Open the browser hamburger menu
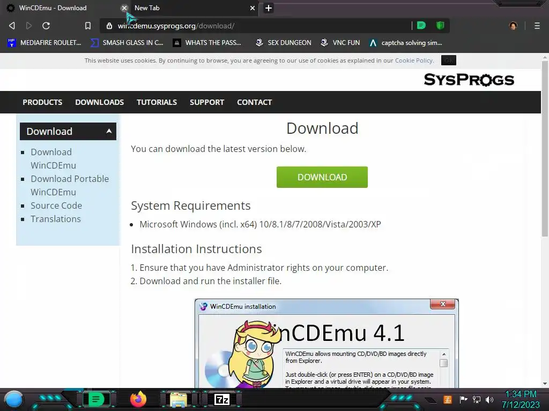 pyautogui.click(x=537, y=26)
